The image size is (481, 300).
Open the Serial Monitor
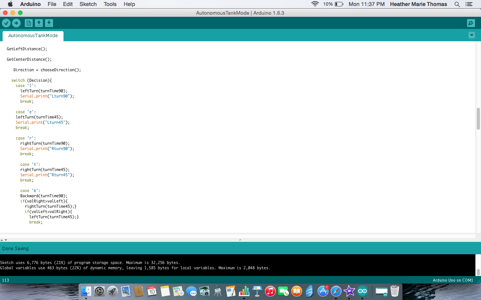point(470,23)
